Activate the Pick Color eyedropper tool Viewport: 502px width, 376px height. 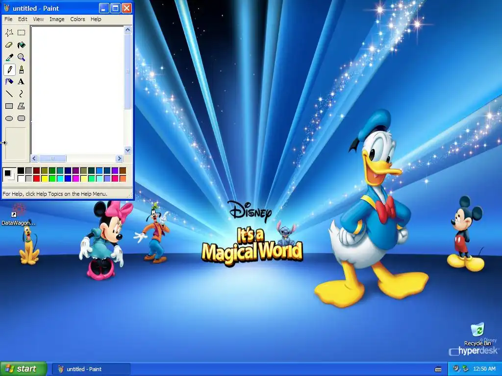pyautogui.click(x=9, y=57)
